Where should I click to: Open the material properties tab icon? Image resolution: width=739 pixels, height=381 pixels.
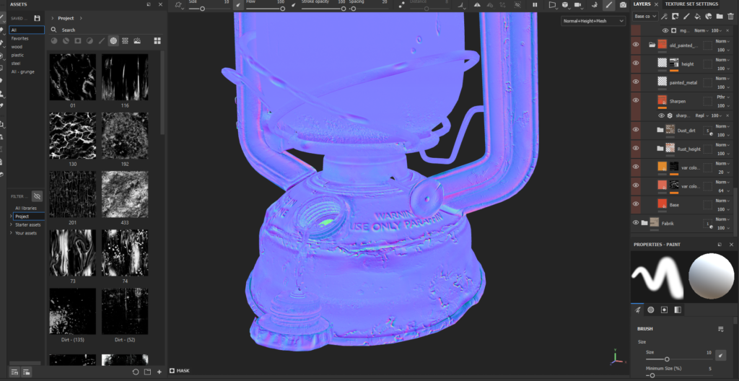click(677, 310)
